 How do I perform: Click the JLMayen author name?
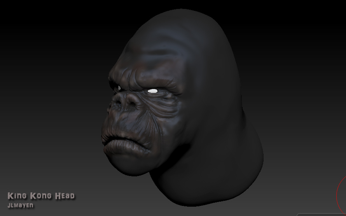point(21,206)
